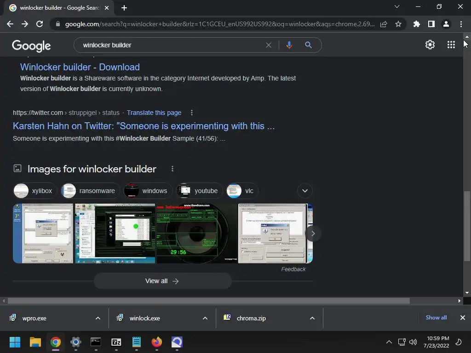Expand winlock.exe download options
Image resolution: width=471 pixels, height=353 pixels.
[x=205, y=318]
